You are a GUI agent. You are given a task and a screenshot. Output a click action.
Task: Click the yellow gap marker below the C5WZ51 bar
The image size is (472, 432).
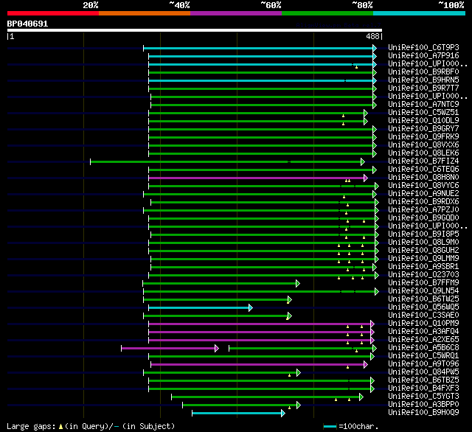[343, 116]
